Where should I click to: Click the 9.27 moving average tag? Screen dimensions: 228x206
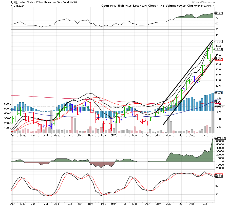[218, 101]
